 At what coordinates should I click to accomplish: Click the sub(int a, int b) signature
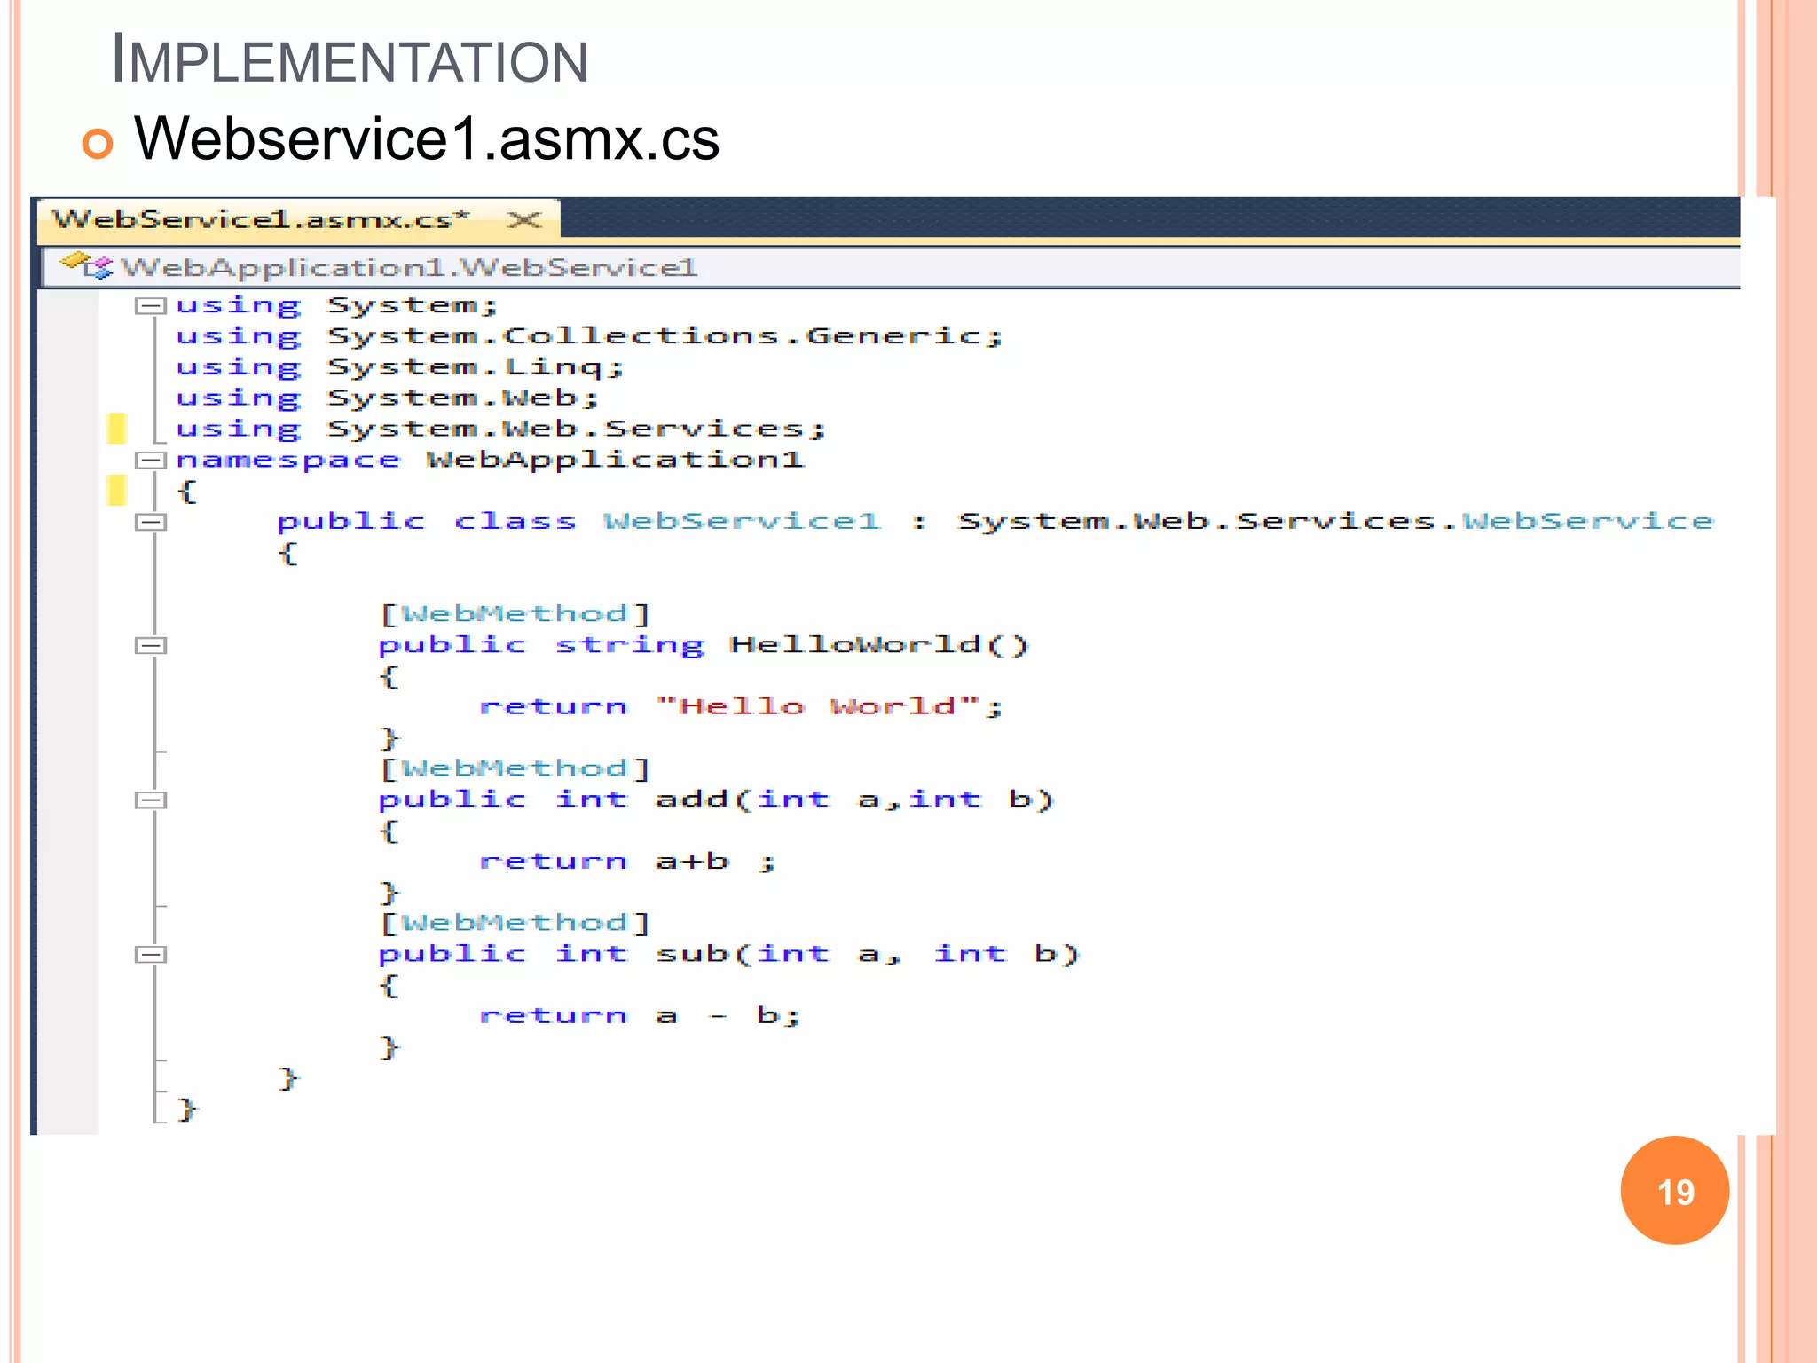867,954
